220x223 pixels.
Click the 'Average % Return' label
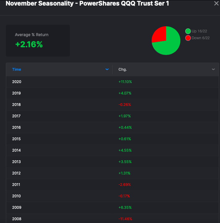click(32, 35)
